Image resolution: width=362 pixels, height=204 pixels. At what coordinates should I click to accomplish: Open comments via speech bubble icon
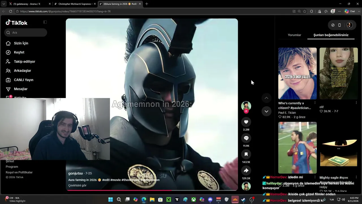246,138
